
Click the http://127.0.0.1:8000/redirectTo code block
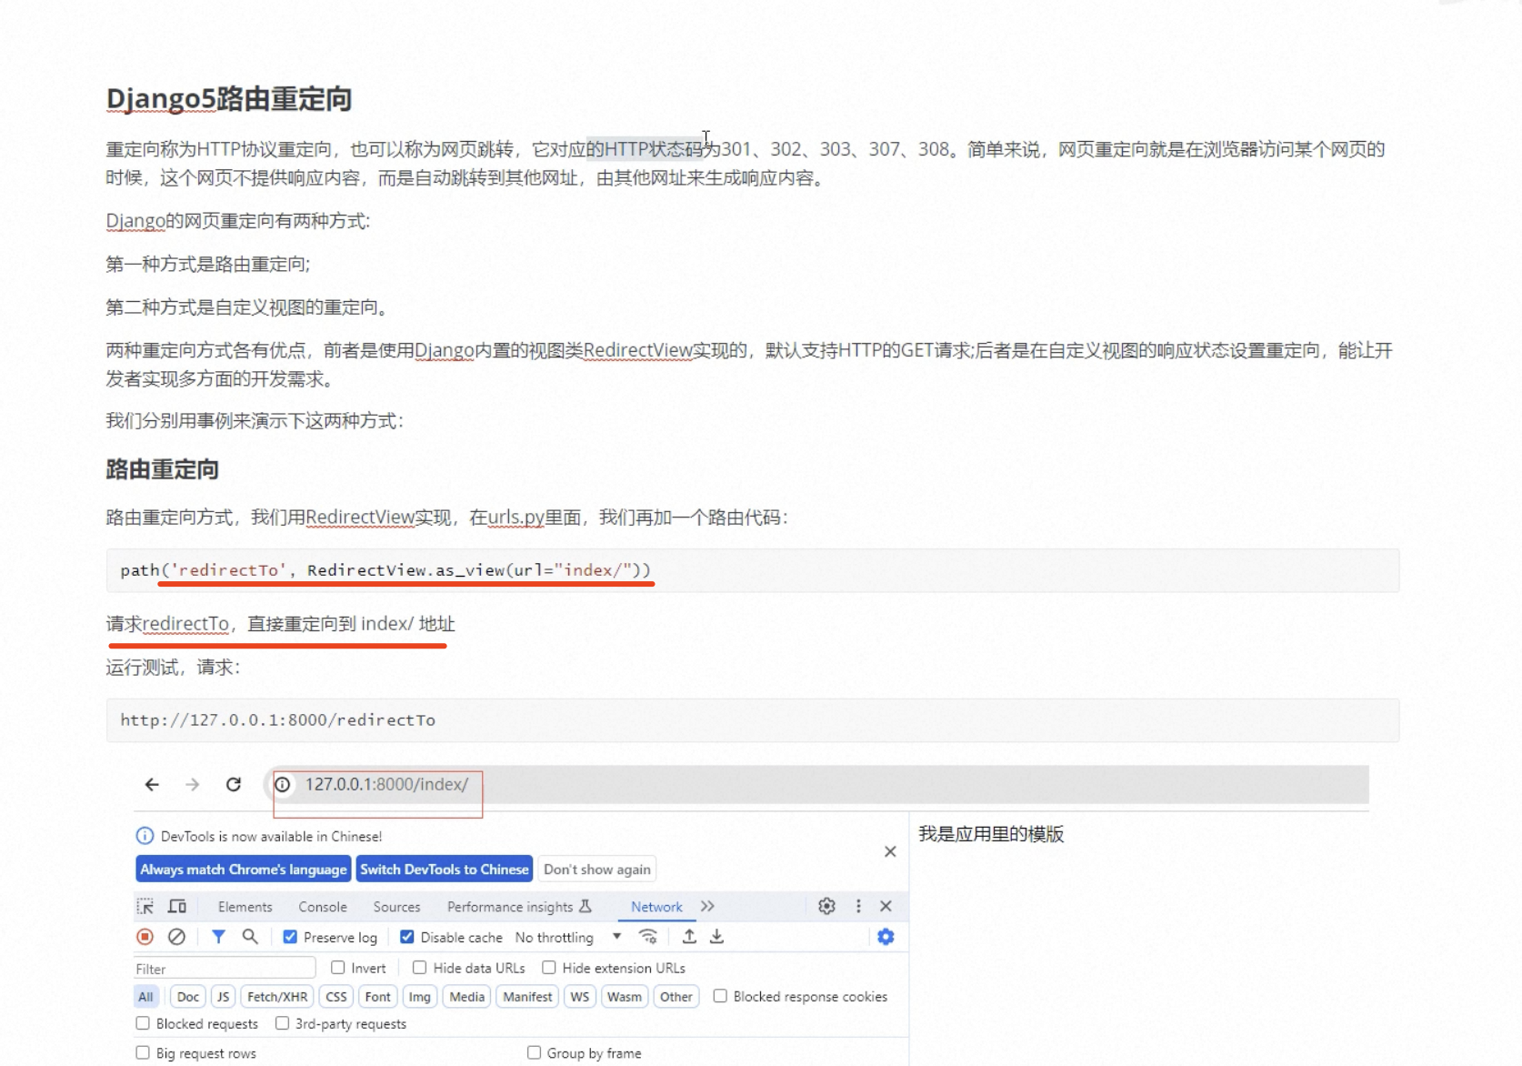[753, 720]
